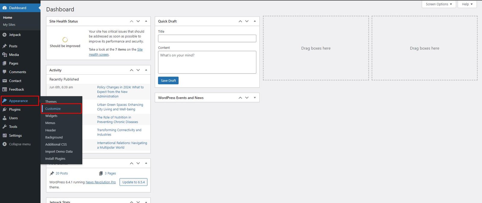Focus the Quick Draft Title field
Viewport: 482px width, 203px height.
coord(207,39)
